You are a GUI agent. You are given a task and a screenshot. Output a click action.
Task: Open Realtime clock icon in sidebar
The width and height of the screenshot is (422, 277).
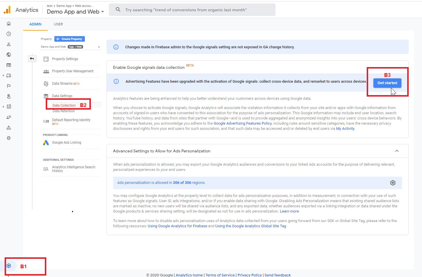coord(9,34)
